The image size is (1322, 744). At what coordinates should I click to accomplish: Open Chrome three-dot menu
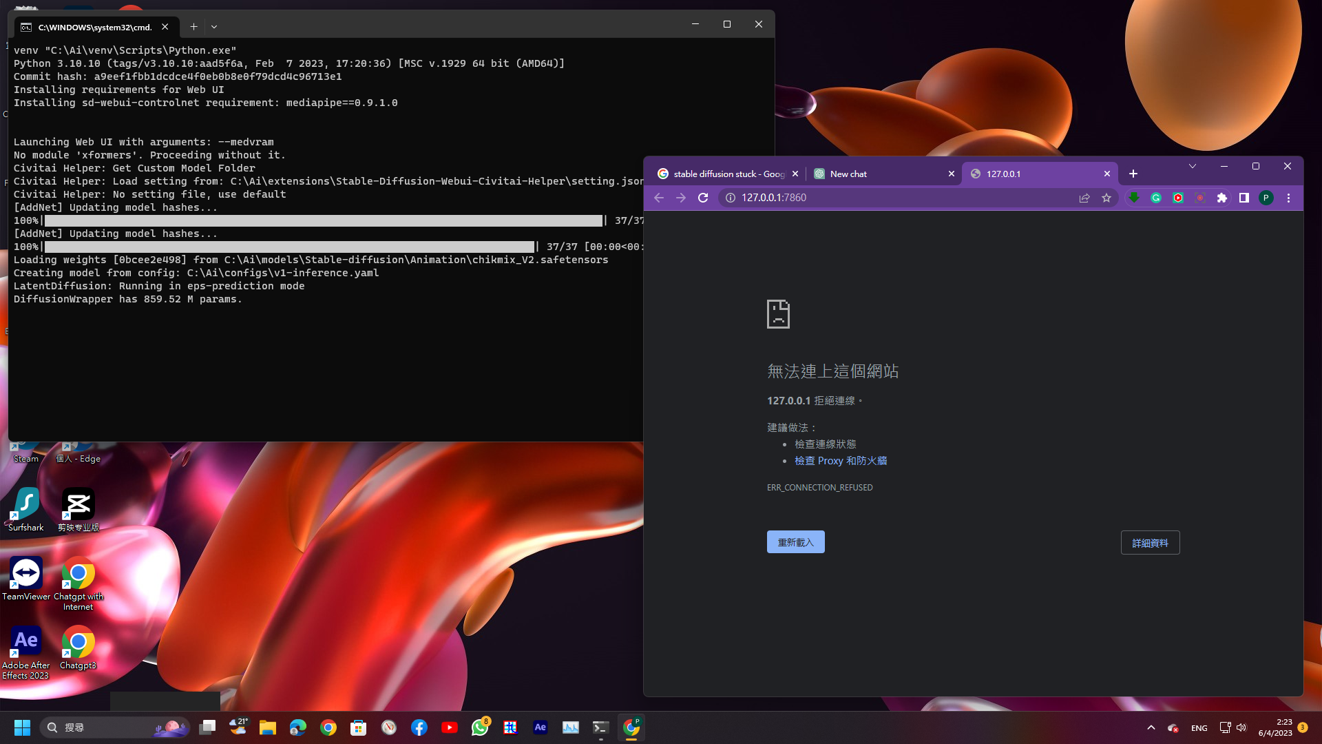[x=1288, y=198]
